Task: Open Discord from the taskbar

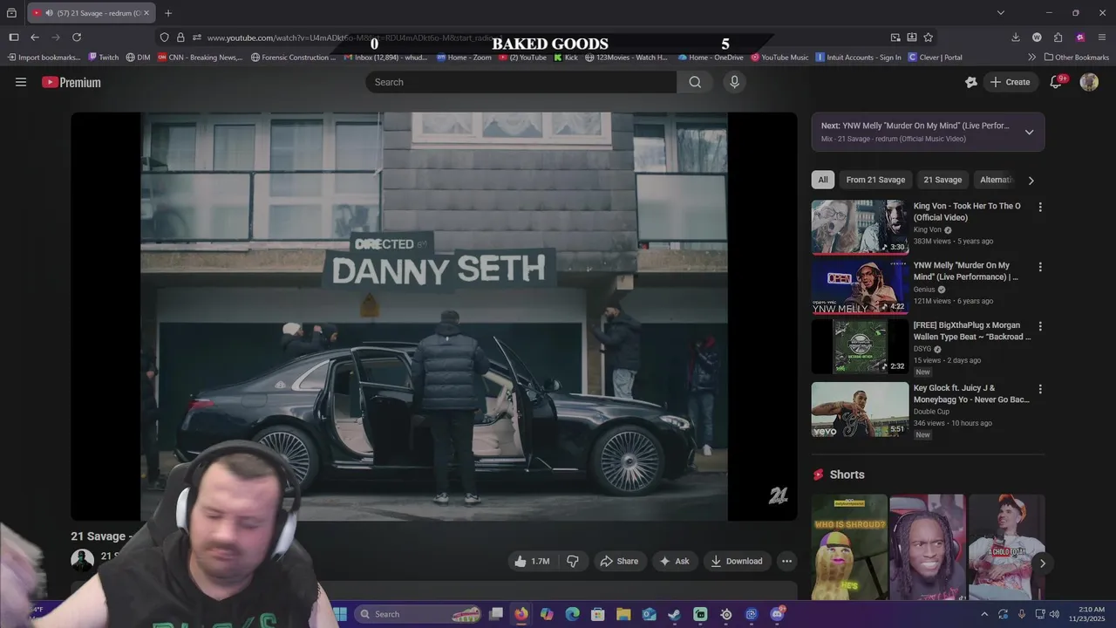Action: [x=777, y=614]
